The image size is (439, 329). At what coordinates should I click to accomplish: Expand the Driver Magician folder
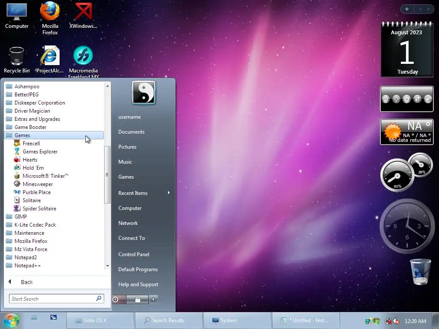pos(54,111)
